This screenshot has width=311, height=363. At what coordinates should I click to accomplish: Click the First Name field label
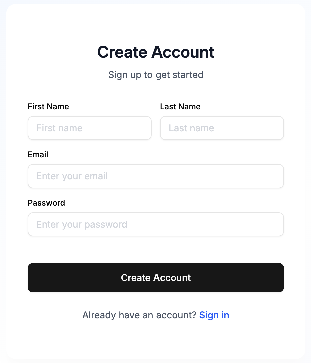click(x=48, y=106)
